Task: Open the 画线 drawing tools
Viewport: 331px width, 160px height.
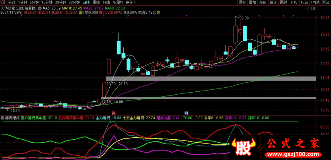Action: point(283,2)
